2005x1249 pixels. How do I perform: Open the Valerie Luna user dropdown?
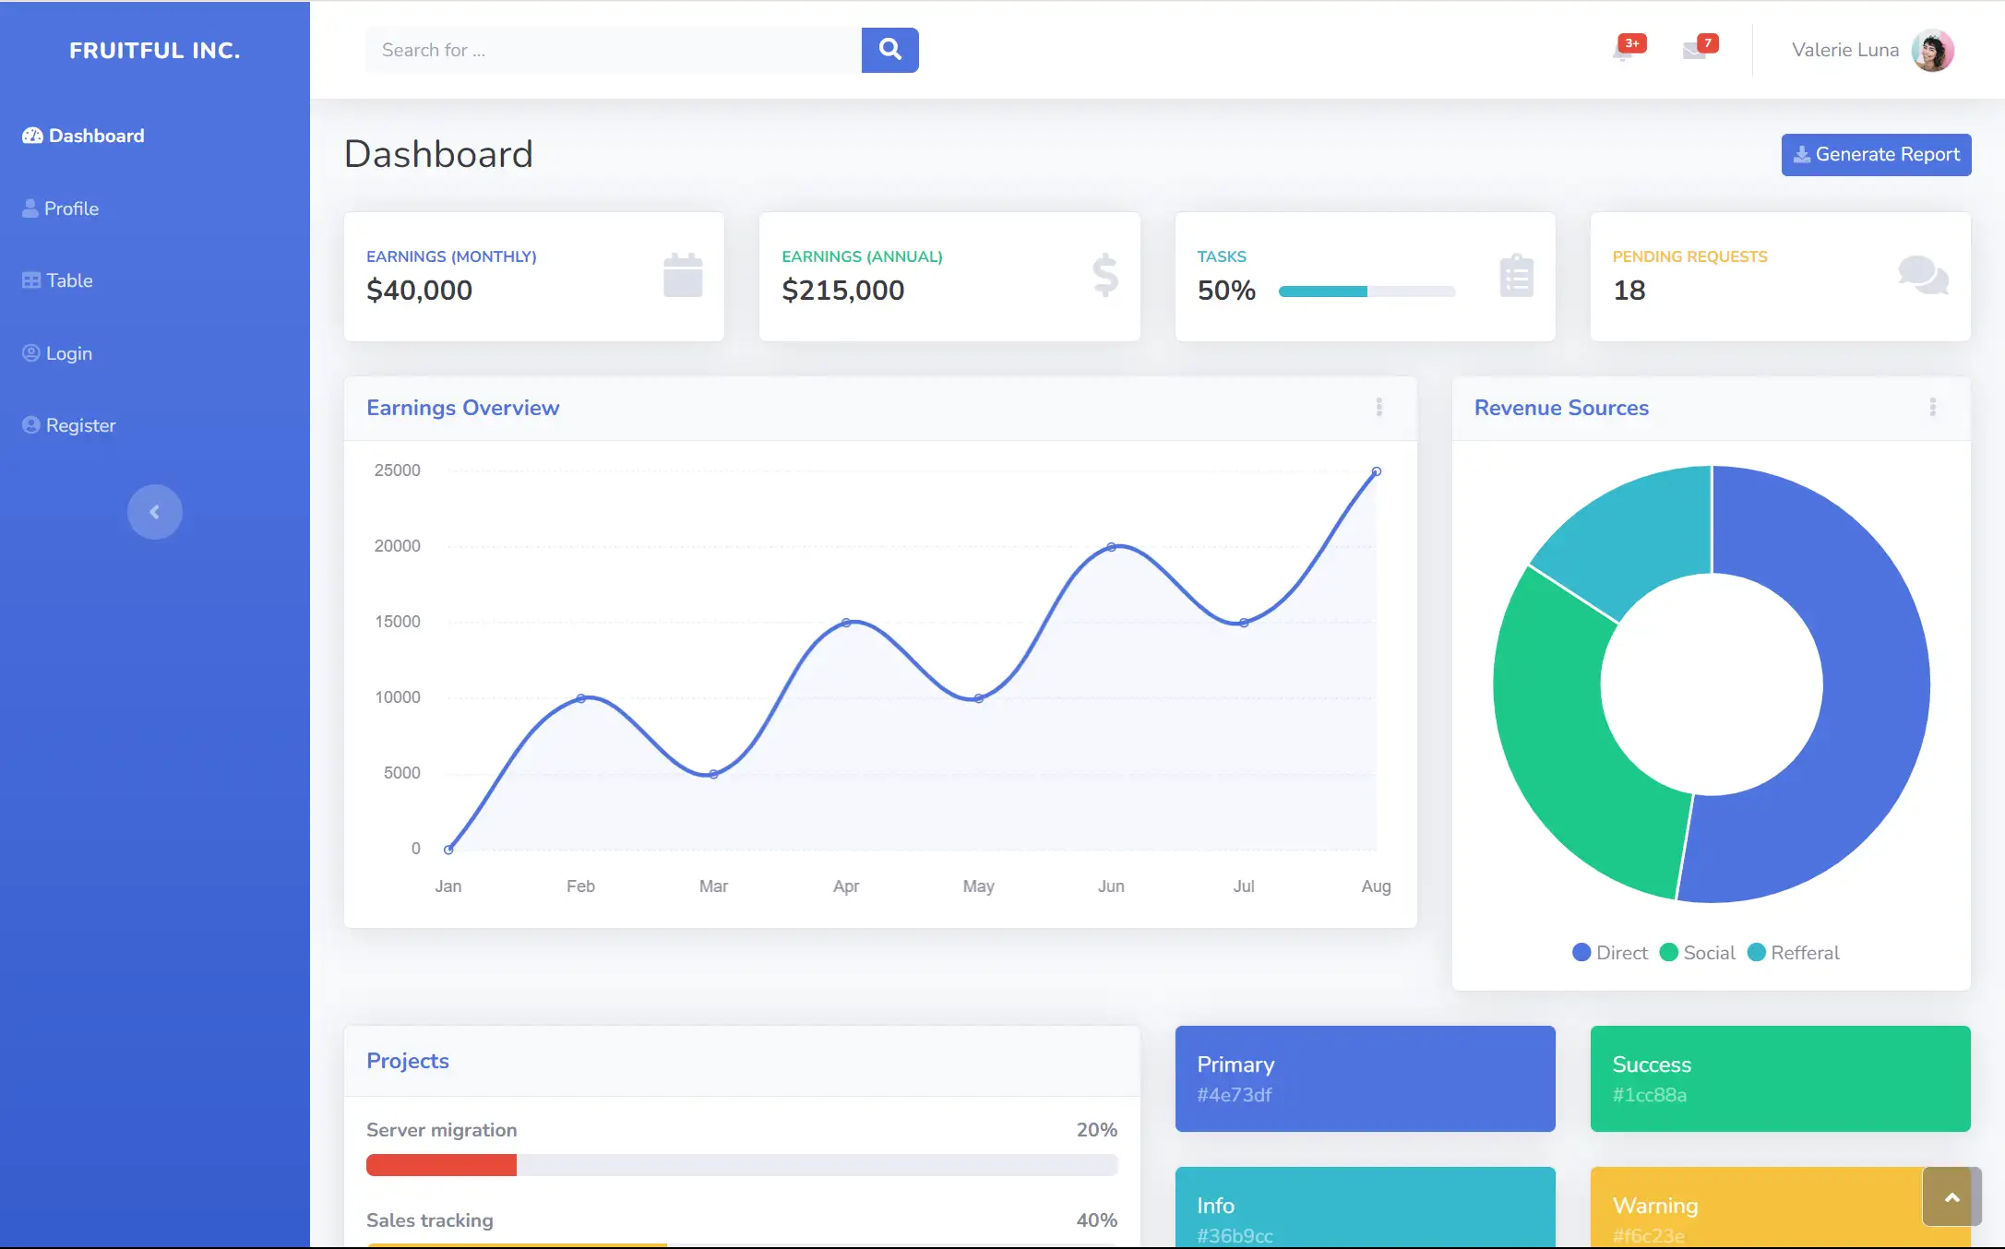1844,51
